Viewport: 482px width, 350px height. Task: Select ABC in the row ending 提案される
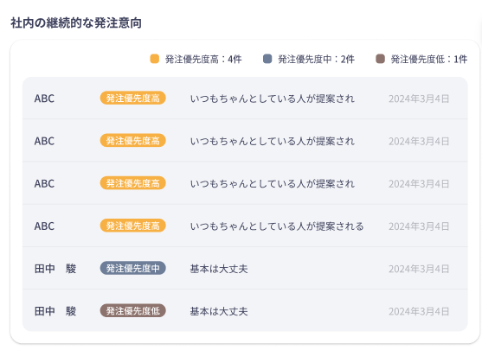44,226
